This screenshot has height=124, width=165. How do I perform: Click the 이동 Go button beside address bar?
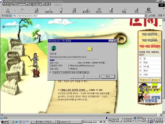(x=152, y=16)
